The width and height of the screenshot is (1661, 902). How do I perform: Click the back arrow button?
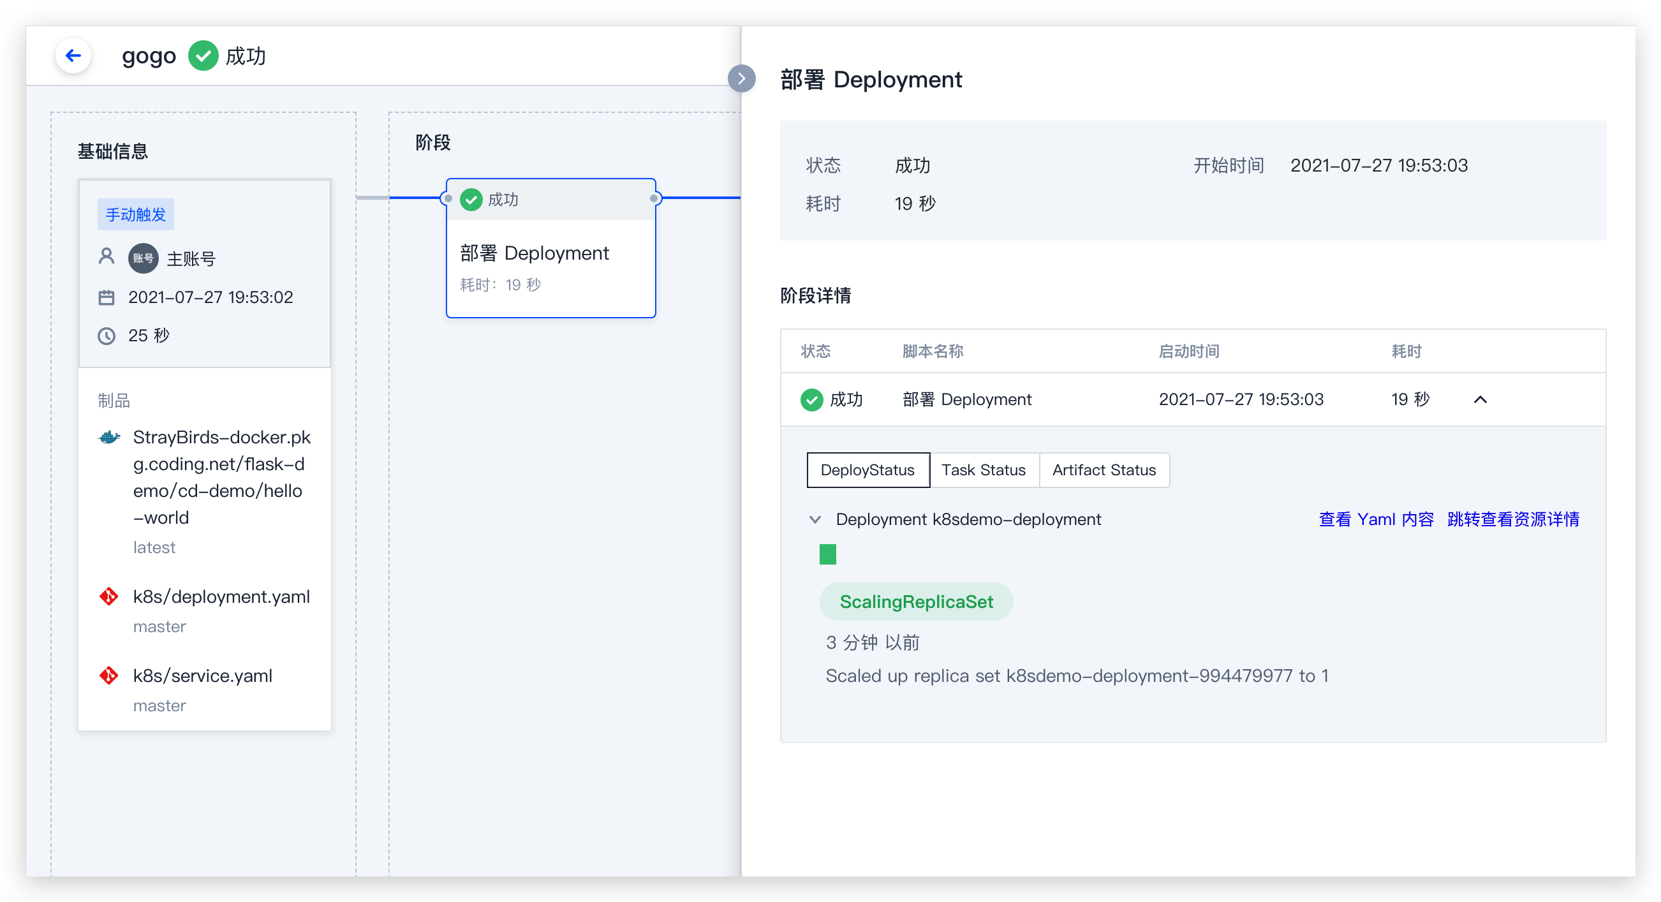point(73,55)
